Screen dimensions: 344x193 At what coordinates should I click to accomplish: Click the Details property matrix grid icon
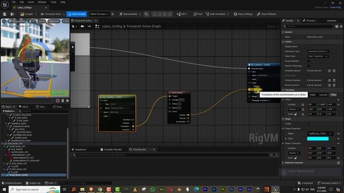click(337, 26)
